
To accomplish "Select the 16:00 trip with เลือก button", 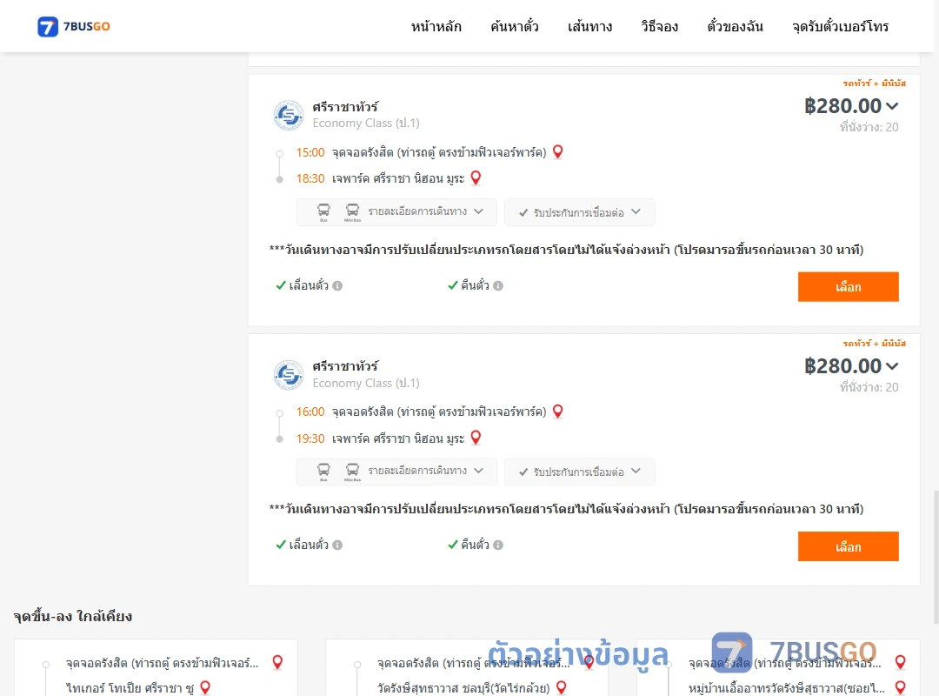I will (848, 546).
